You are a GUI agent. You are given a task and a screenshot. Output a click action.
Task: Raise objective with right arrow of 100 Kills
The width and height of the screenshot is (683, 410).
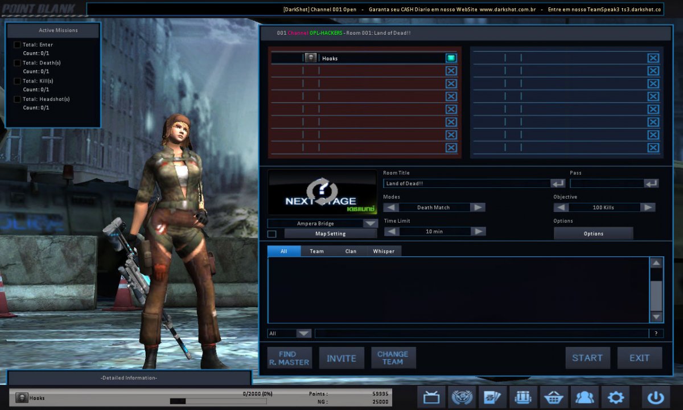point(648,207)
